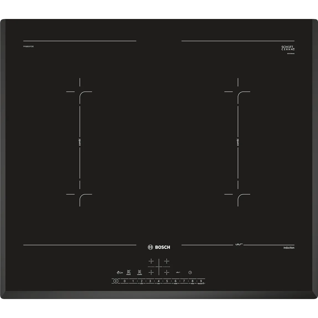This screenshot has height=318, width=318.
Task: Enable boost mode
Action: pyautogui.click(x=201, y=283)
